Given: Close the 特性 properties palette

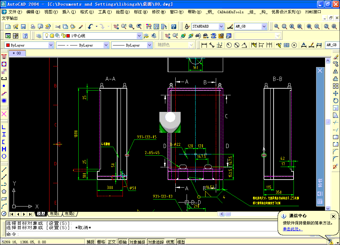Looking at the screenshot, I should coord(320,70).
